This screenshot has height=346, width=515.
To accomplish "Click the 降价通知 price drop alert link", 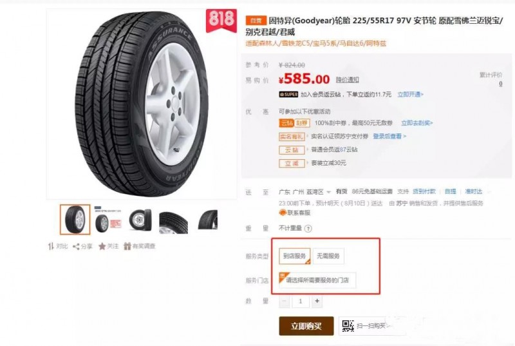I will point(347,79).
